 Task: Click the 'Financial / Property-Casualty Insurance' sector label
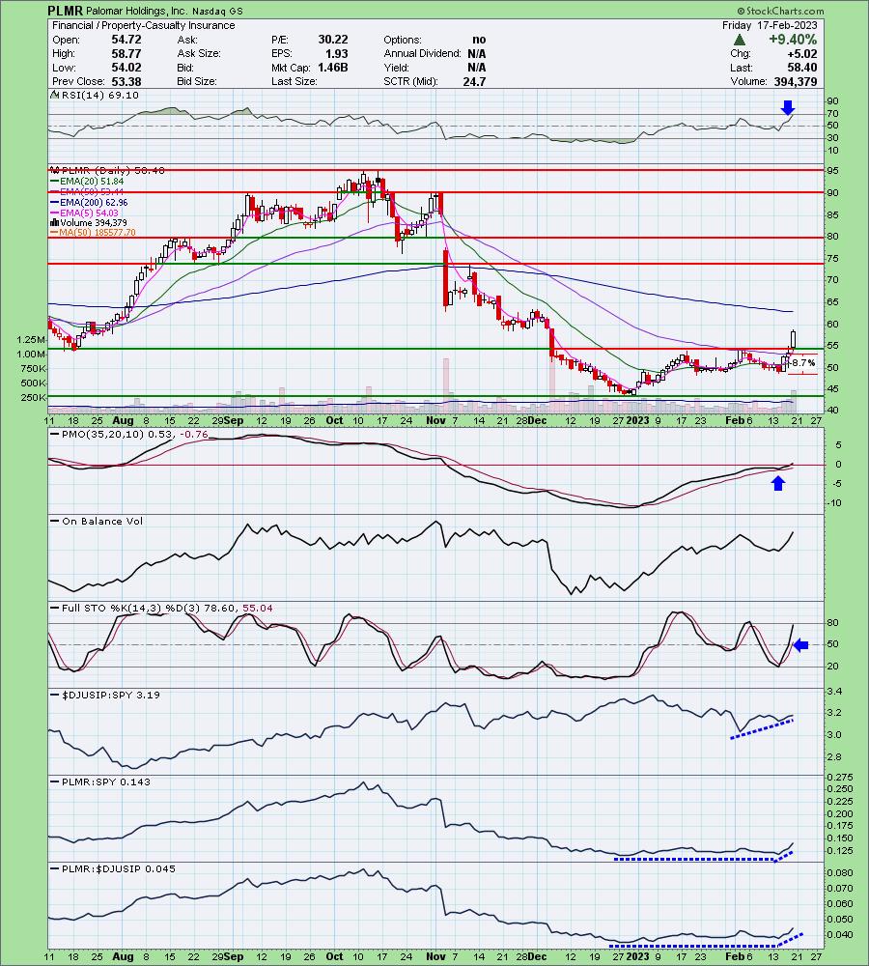144,25
